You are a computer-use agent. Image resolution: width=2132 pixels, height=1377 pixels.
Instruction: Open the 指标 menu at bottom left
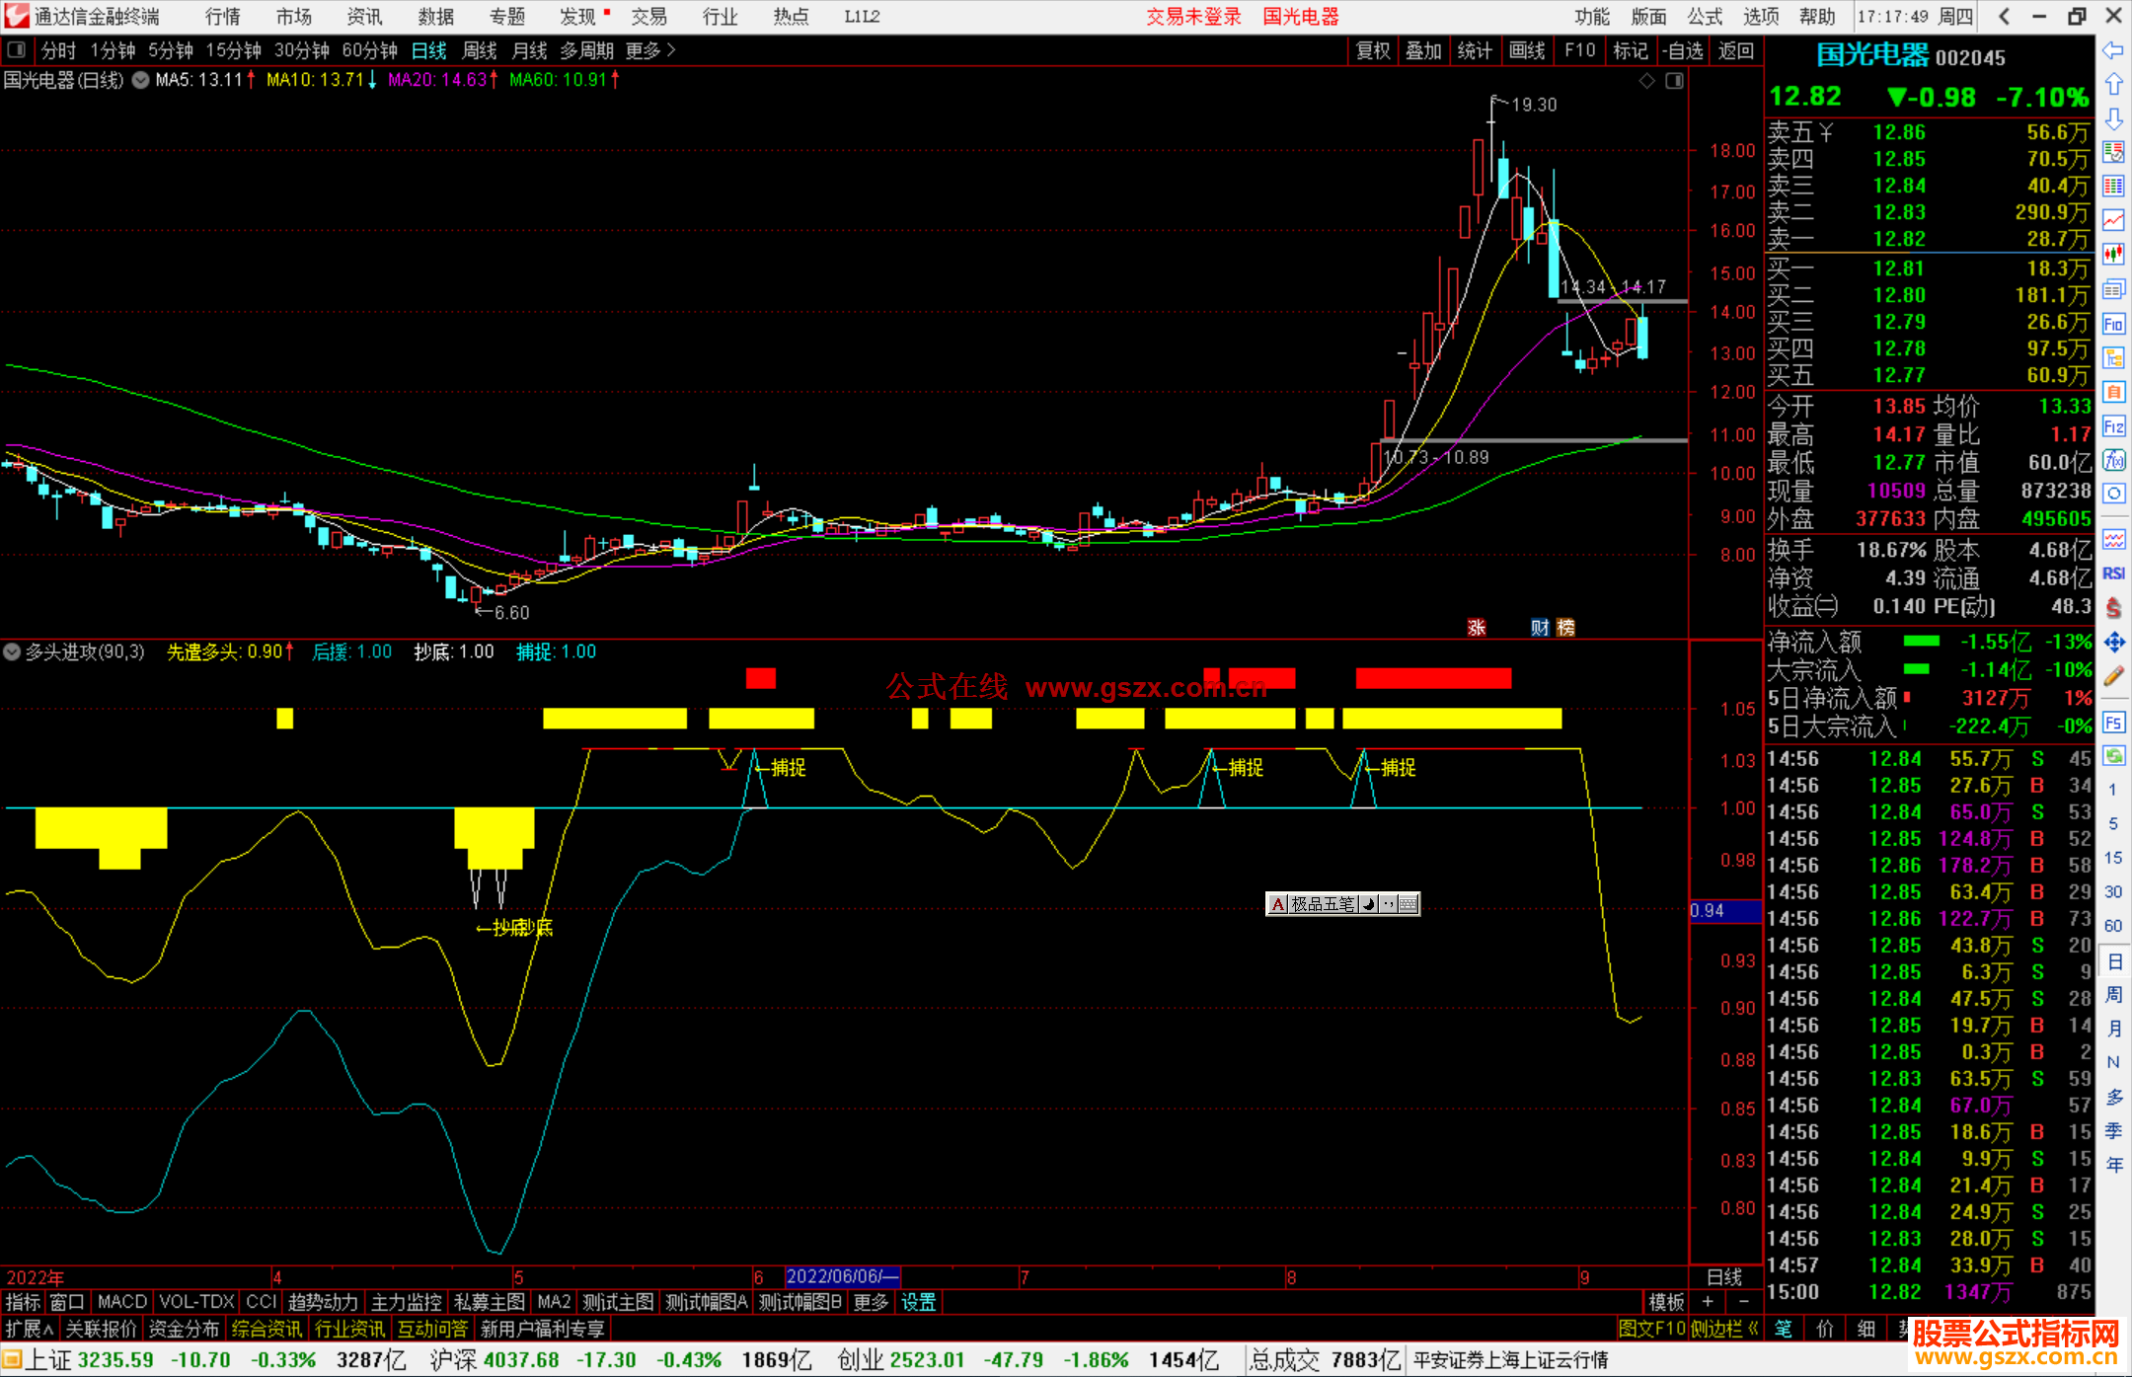click(23, 1302)
